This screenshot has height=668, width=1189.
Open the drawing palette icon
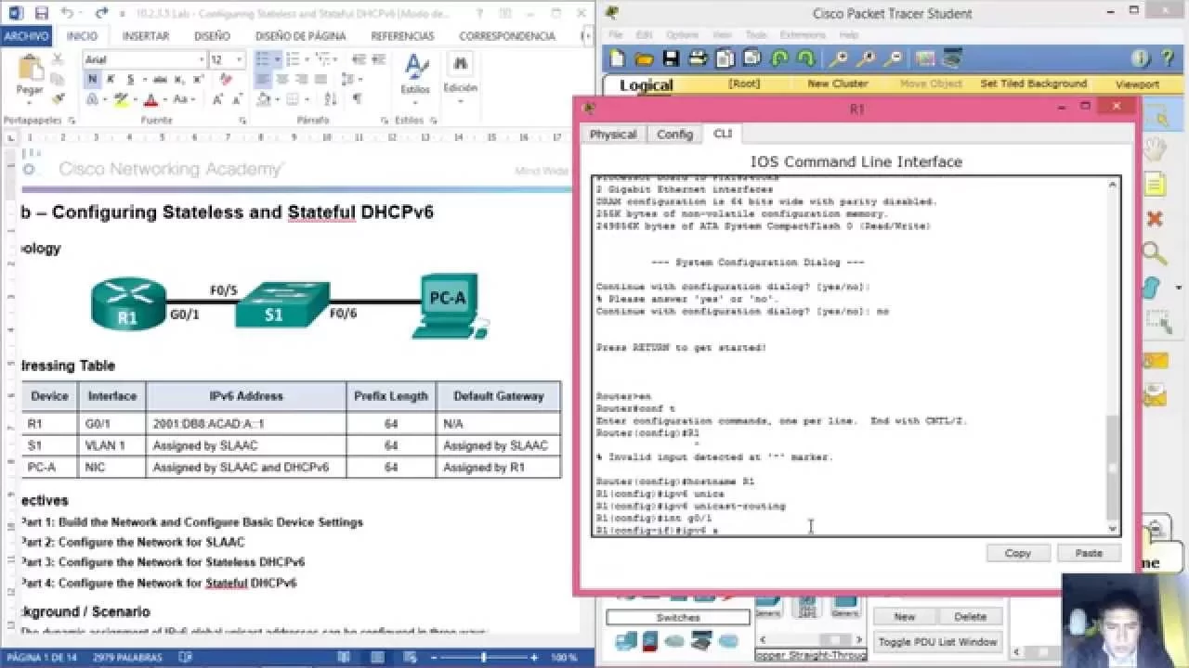pos(924,58)
